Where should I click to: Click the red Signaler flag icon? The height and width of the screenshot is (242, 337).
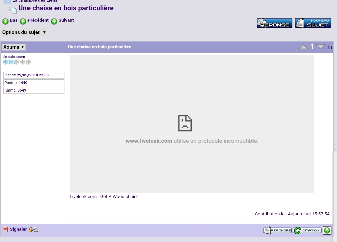click(x=6, y=230)
